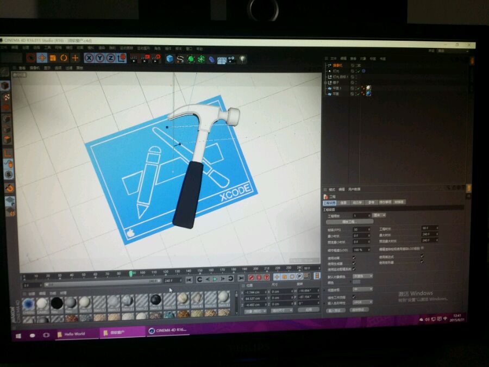Image resolution: width=489 pixels, height=367 pixels.
Task: Toggle the Use Expressions checkbox
Action: [x=422, y=256]
